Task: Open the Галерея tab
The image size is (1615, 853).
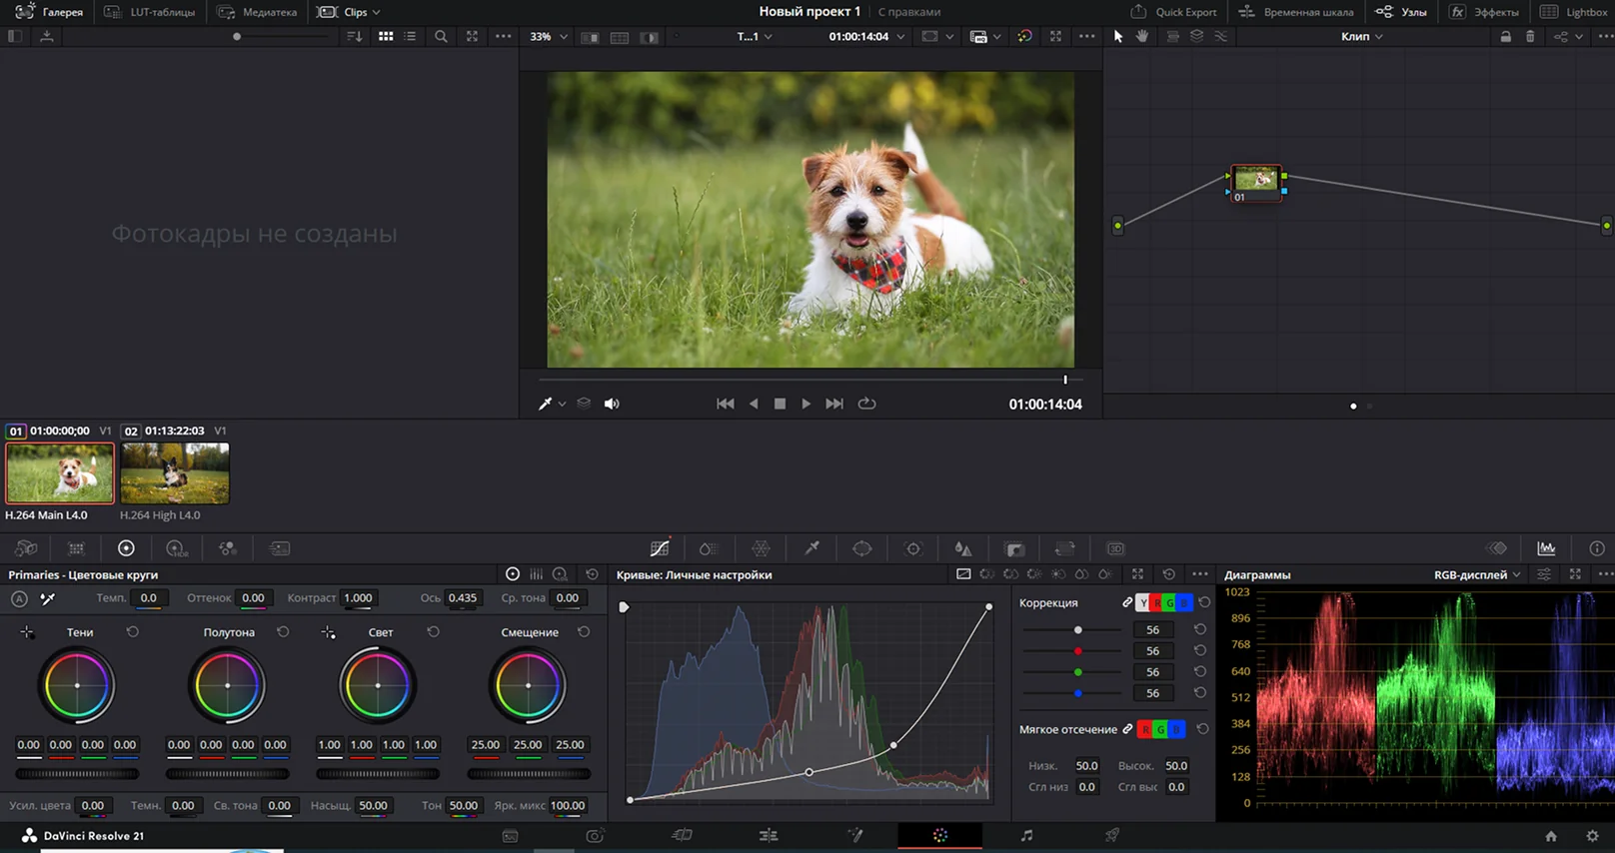Action: point(50,12)
